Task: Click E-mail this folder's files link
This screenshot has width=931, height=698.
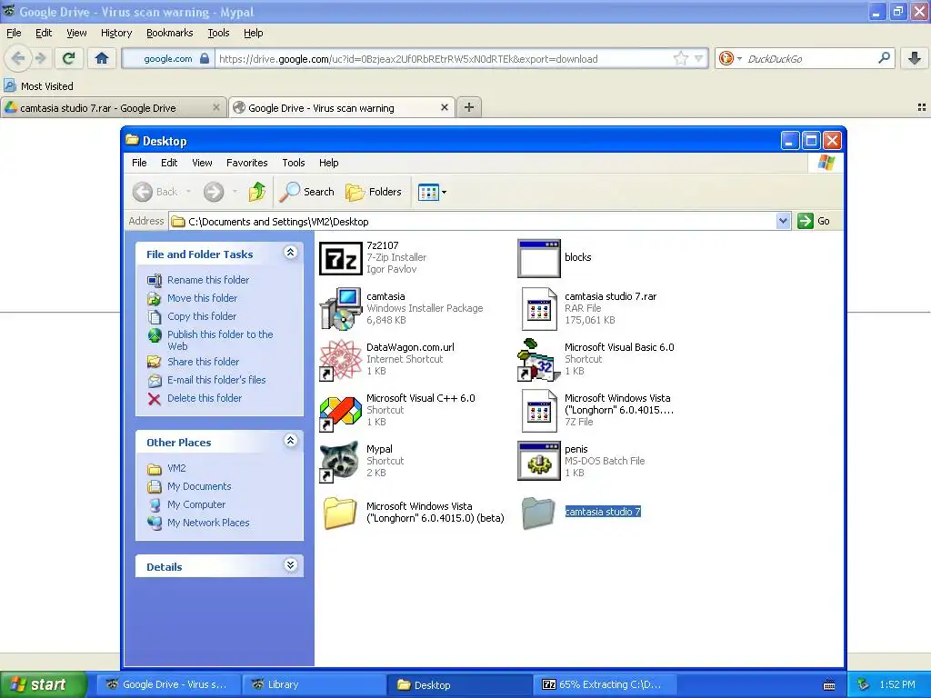Action: coord(216,380)
